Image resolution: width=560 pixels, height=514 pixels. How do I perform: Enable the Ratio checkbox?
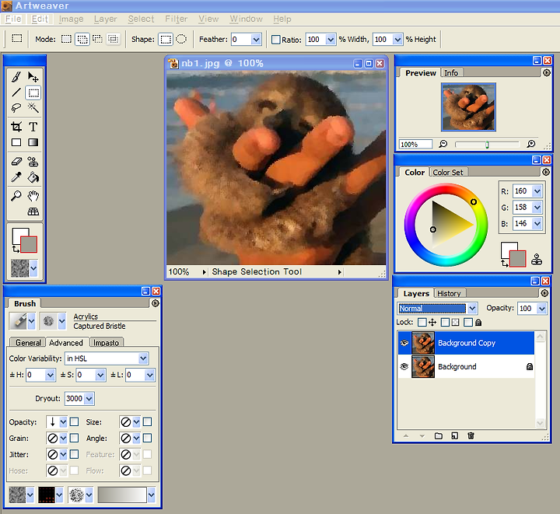click(275, 40)
